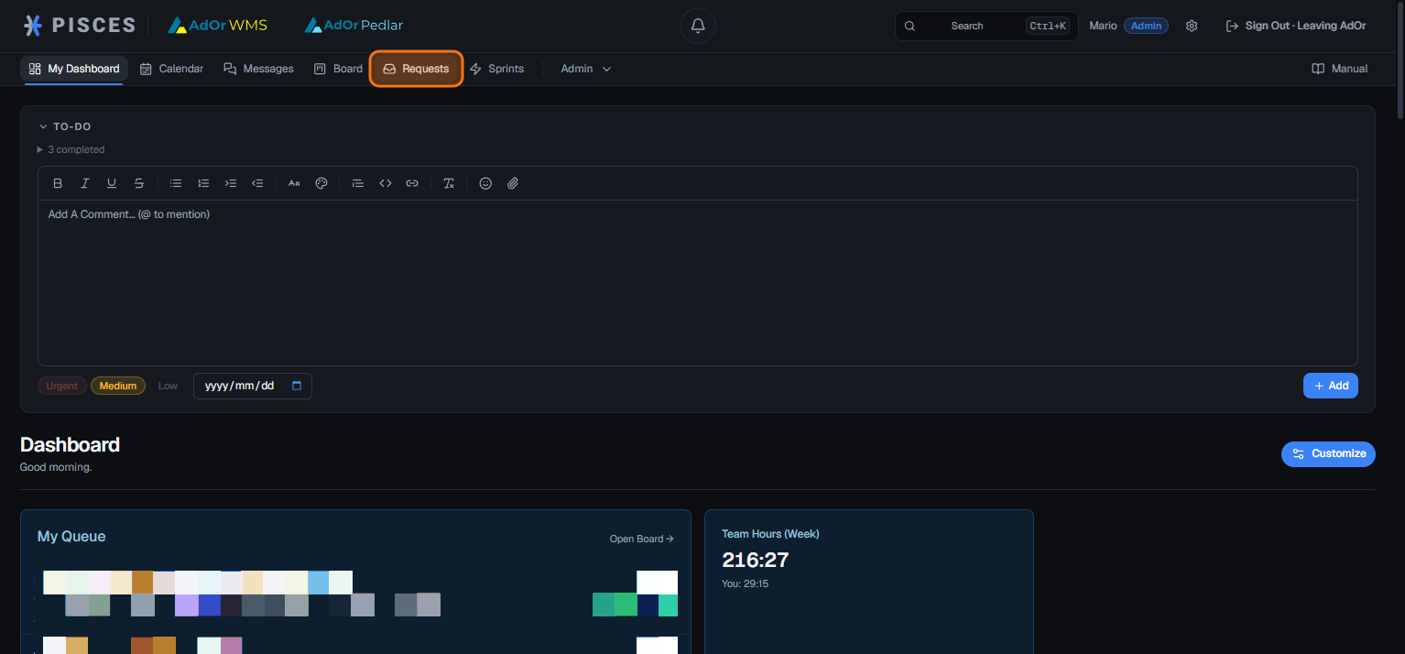
Task: Customize the dashboard layout
Action: click(x=1328, y=453)
